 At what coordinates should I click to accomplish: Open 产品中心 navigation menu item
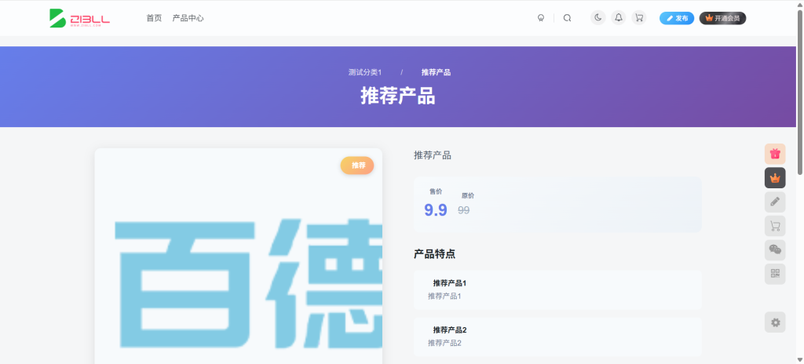pyautogui.click(x=188, y=18)
